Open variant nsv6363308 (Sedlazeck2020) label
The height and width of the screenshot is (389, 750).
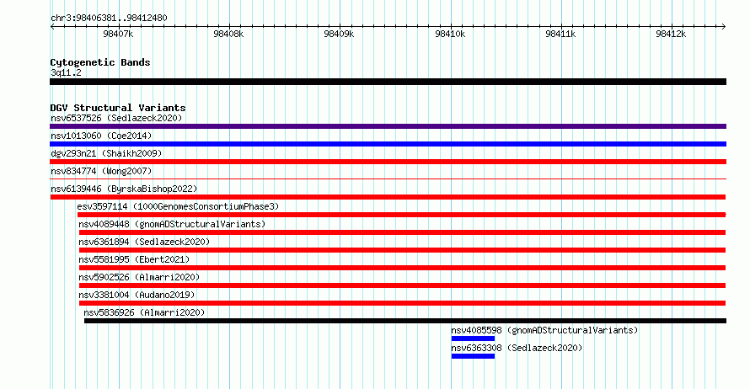(x=517, y=348)
